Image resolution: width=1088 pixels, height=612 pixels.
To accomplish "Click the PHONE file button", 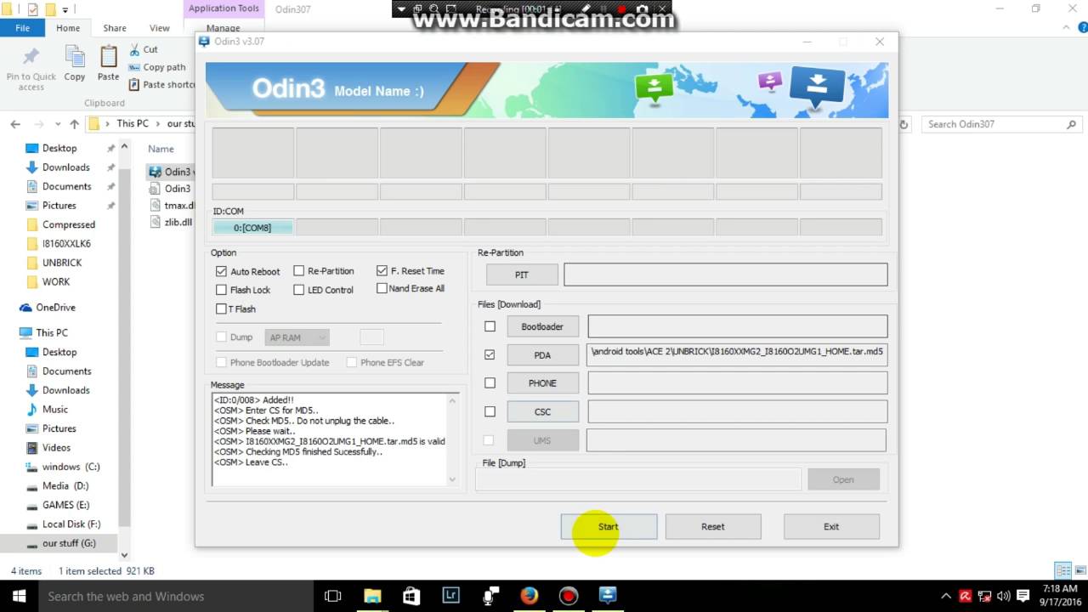I will (542, 383).
